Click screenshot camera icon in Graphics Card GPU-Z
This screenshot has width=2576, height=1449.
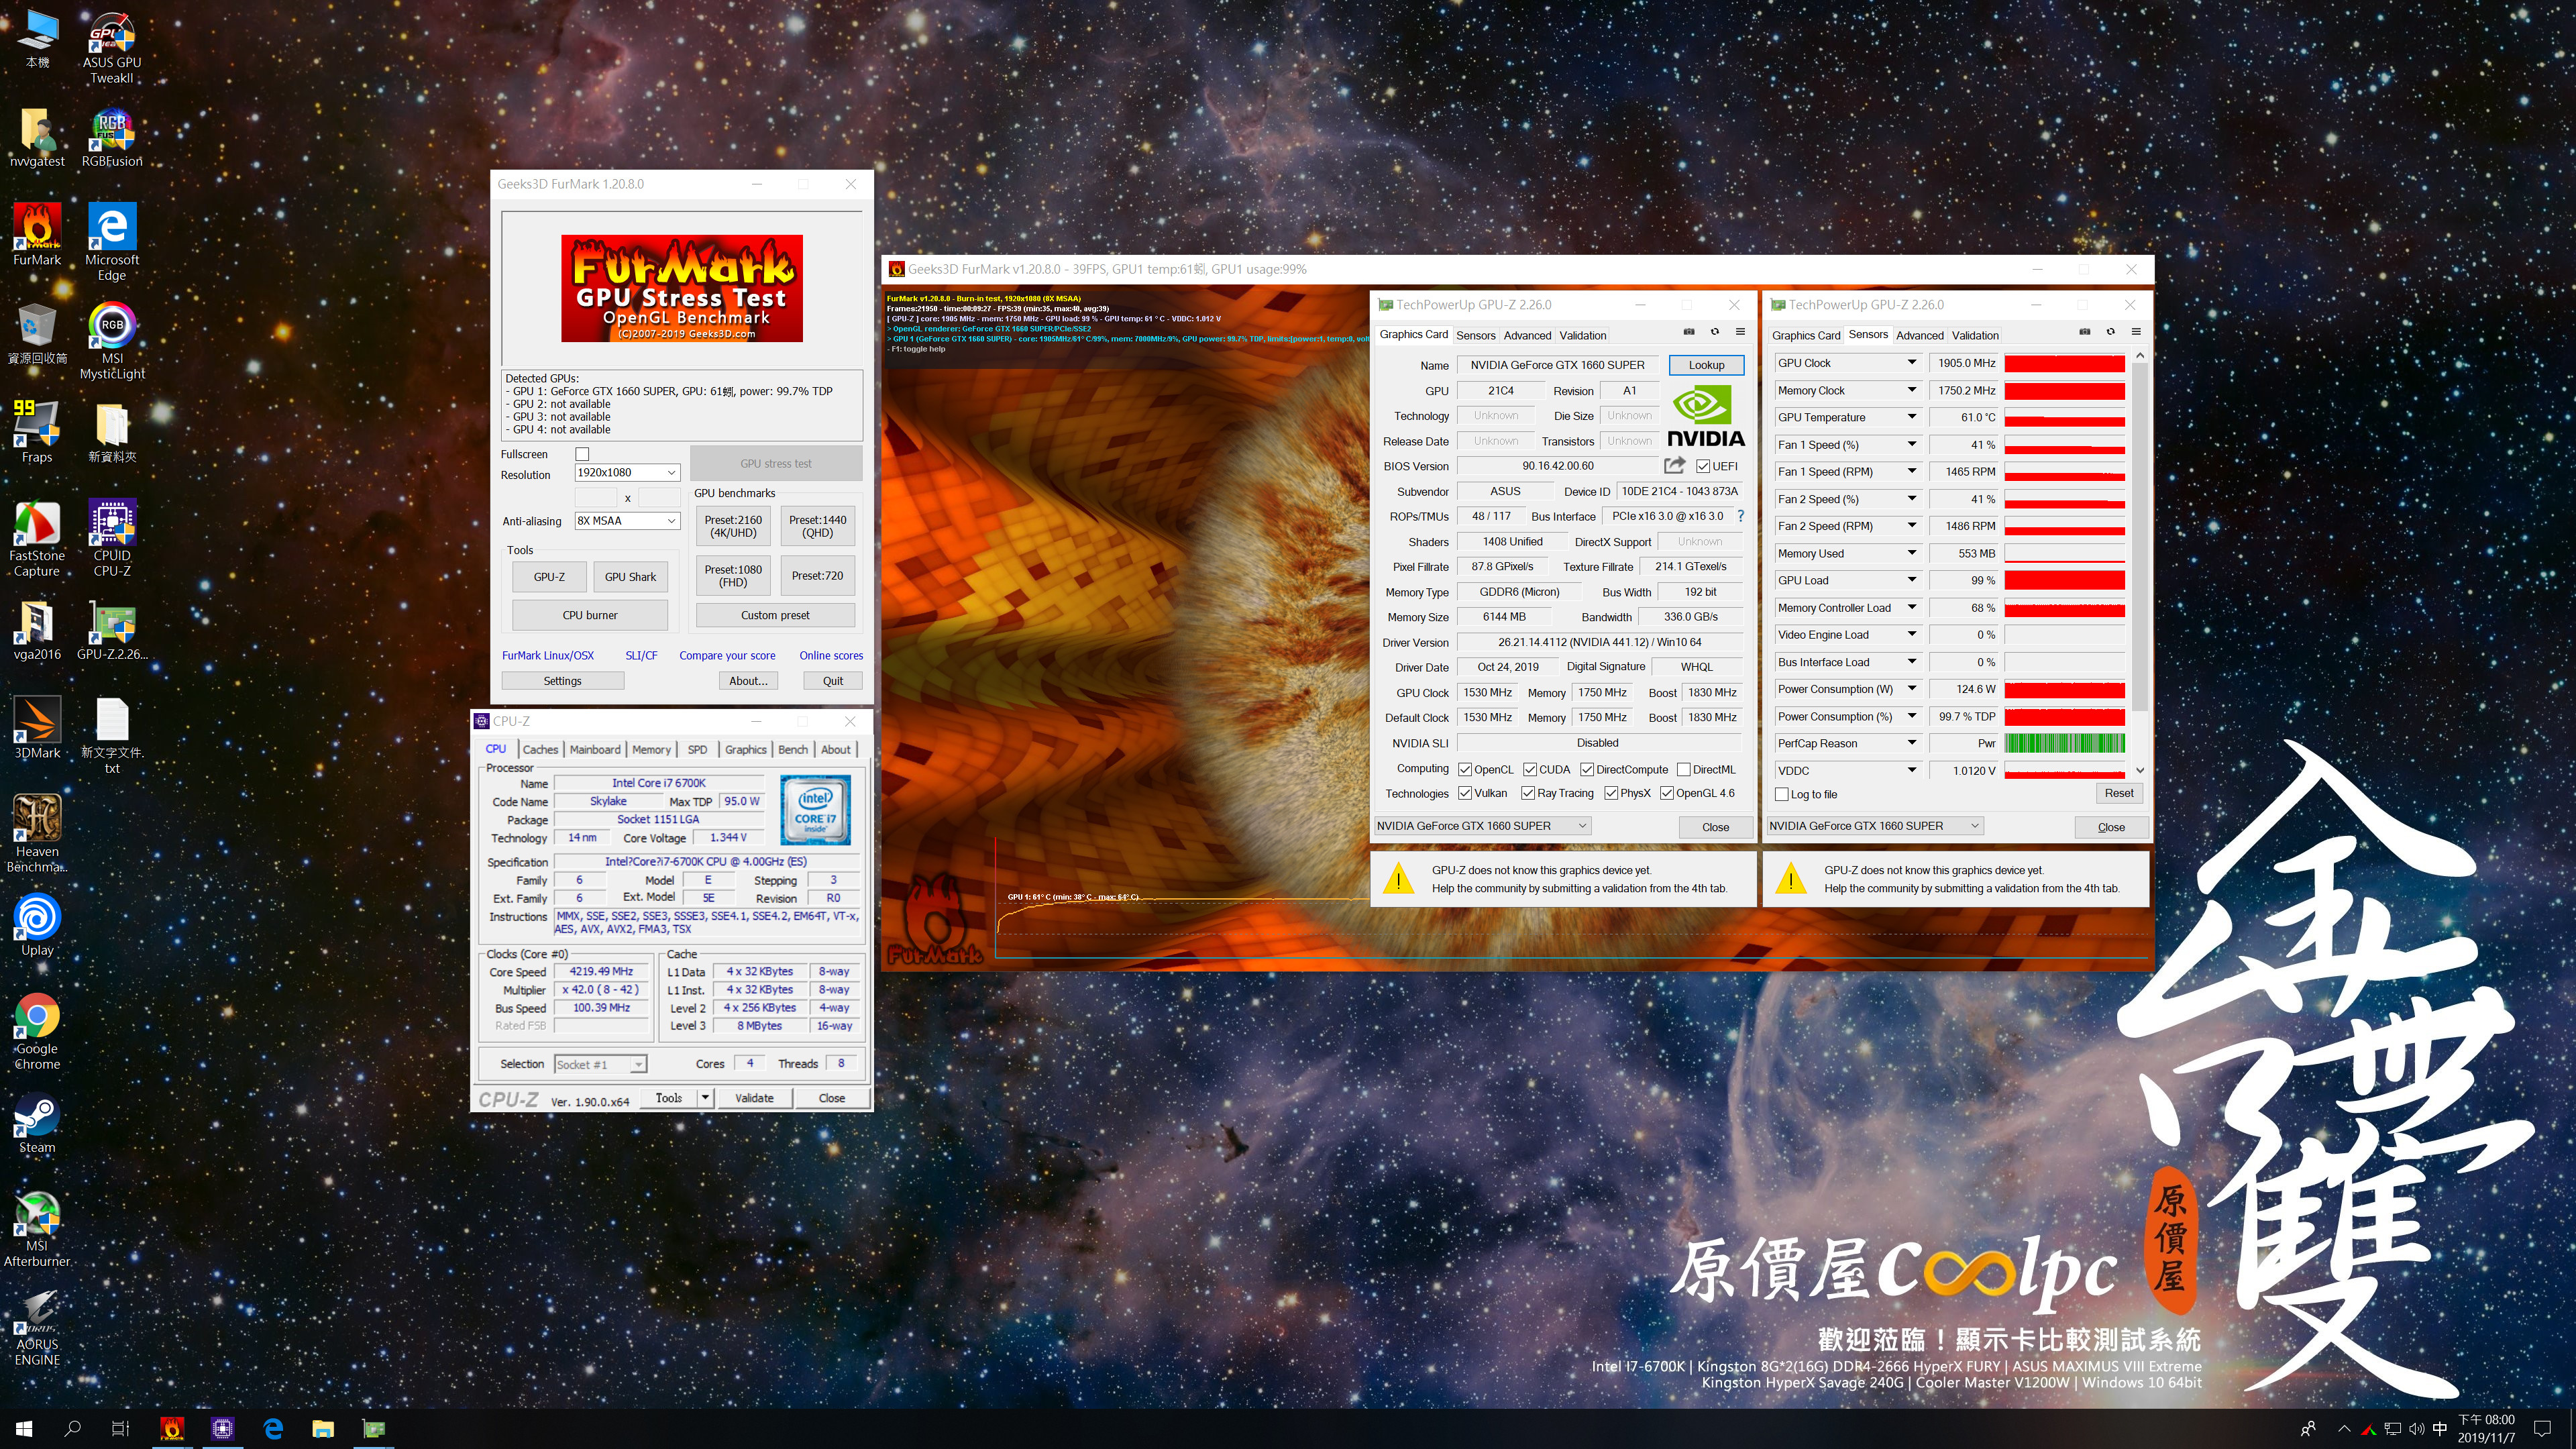1689,332
